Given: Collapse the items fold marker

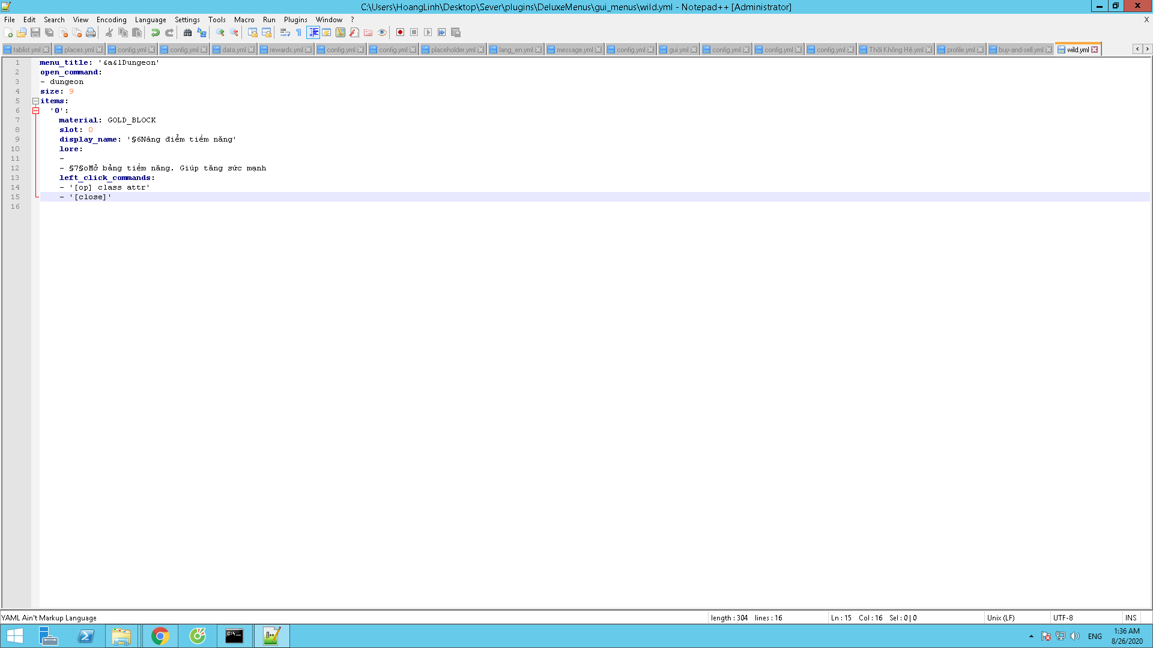Looking at the screenshot, I should tap(35, 101).
